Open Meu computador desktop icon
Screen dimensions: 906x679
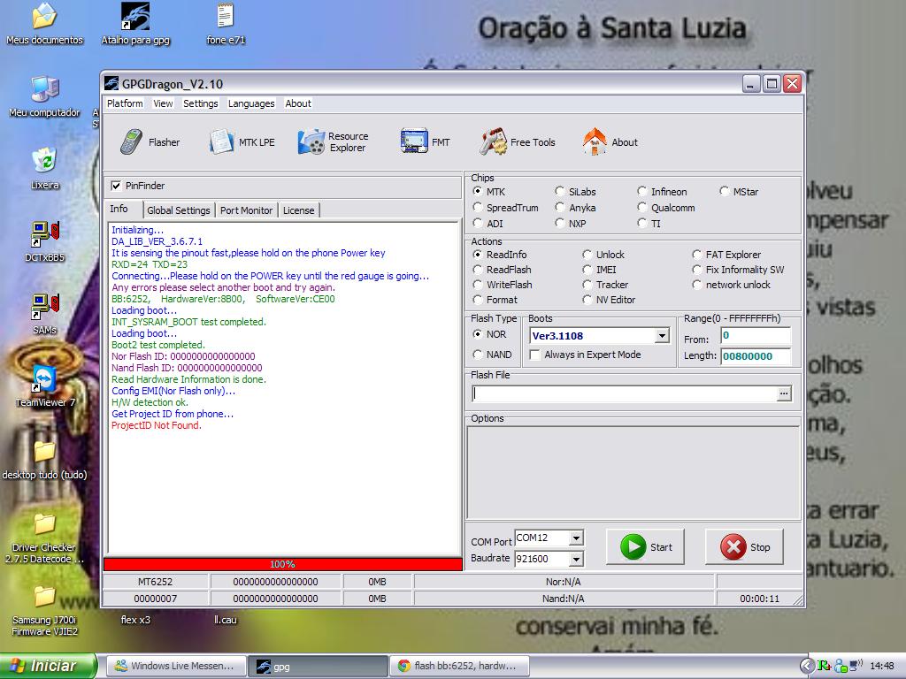pyautogui.click(x=44, y=96)
